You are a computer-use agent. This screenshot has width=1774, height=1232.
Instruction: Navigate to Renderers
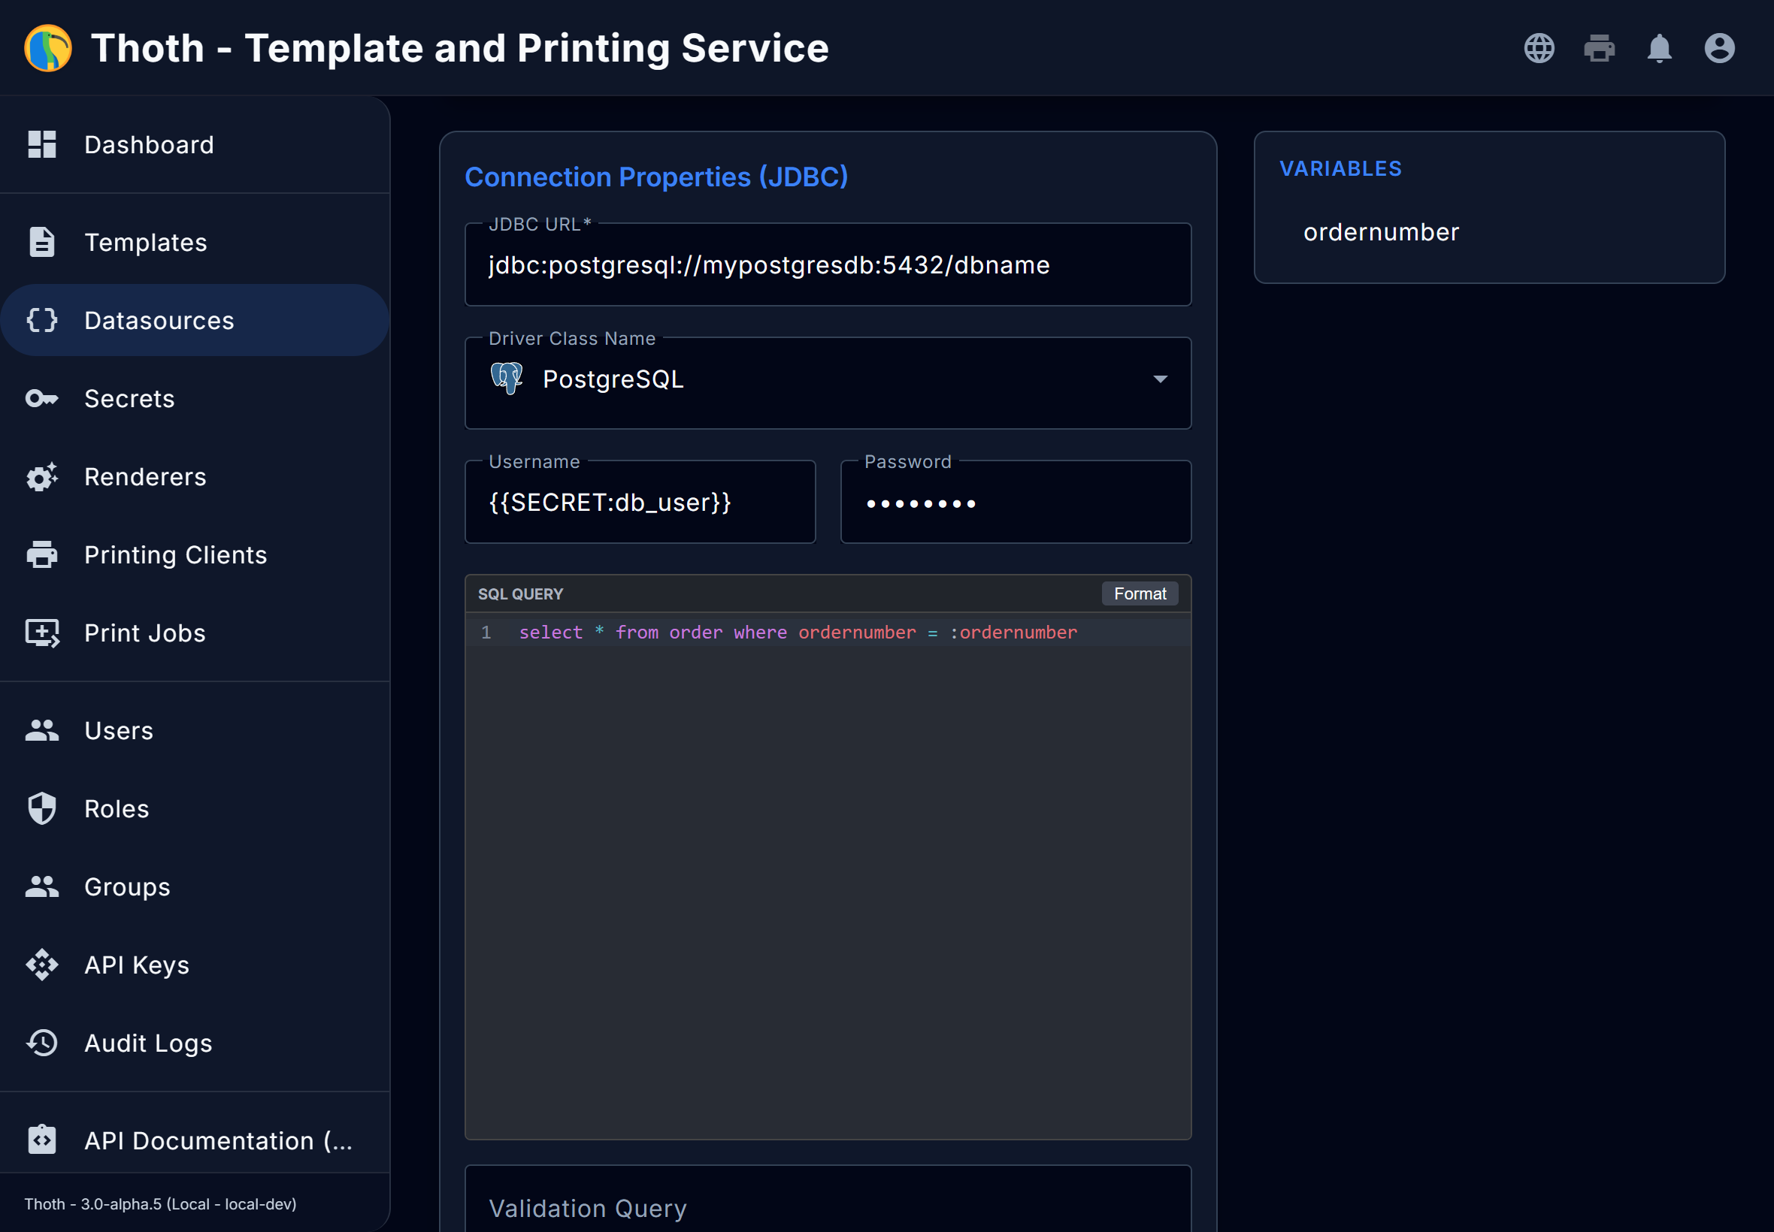tap(195, 476)
